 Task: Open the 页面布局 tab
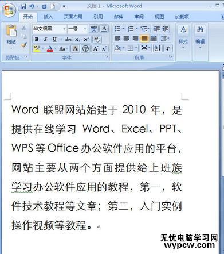pos(73,17)
